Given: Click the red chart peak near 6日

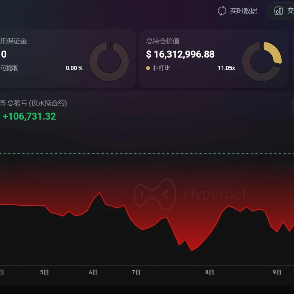Looking at the screenshot, I should (100, 192).
